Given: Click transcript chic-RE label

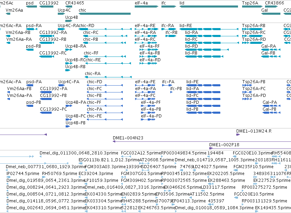Looking at the screenshot, I should click(x=93, y=60).
